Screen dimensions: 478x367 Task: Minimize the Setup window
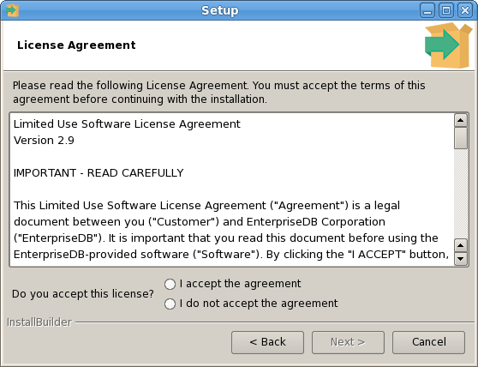point(427,10)
